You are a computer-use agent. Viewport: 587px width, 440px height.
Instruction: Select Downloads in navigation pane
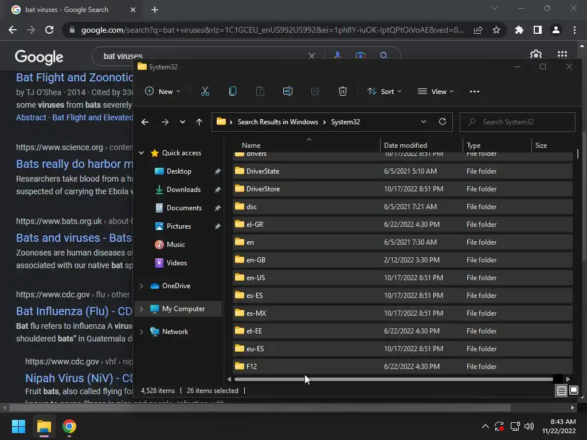(183, 189)
